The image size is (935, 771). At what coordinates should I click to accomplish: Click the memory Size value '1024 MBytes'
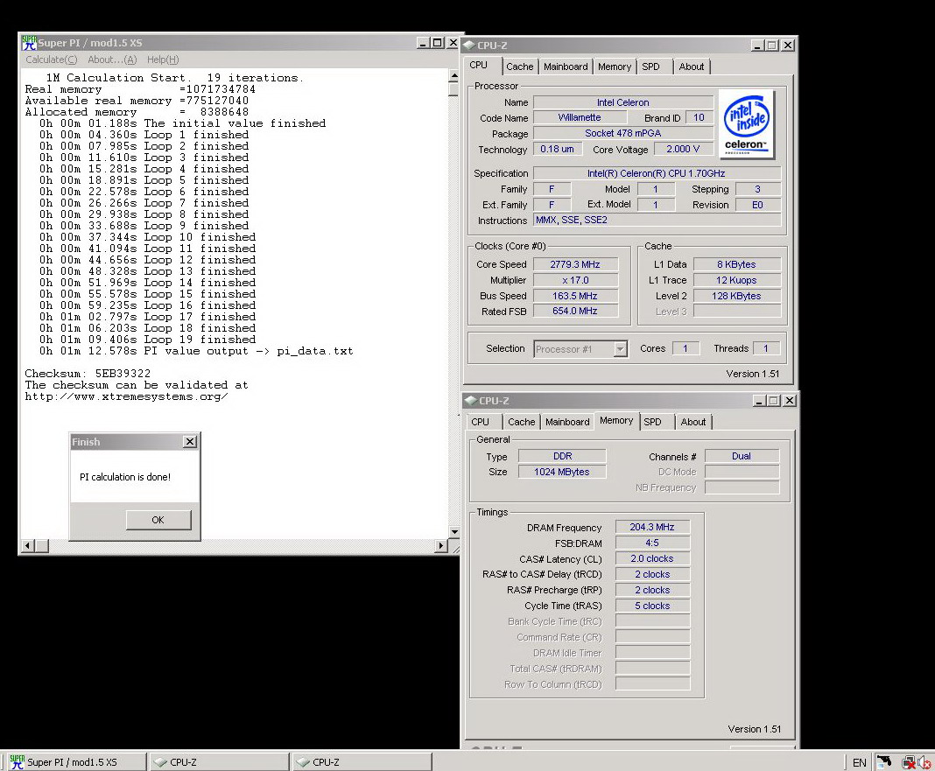coord(562,472)
